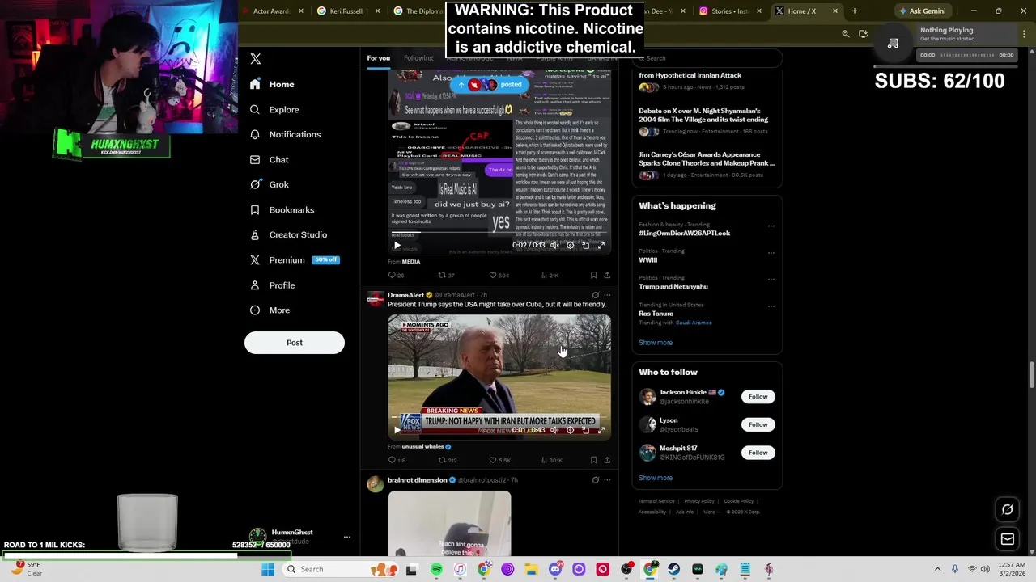Open options for #LingOrmDiorAW26APTLook trend
Screen dimensions: 1036x582
771,226
